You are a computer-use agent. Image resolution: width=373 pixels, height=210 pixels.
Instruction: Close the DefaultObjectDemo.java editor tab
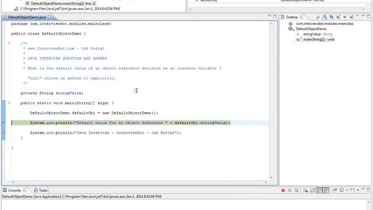50,17
